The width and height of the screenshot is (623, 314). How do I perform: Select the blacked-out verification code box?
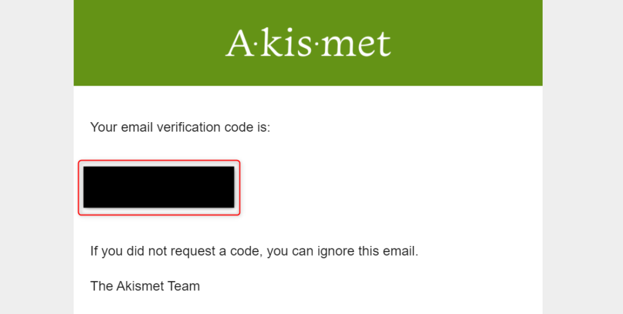159,187
